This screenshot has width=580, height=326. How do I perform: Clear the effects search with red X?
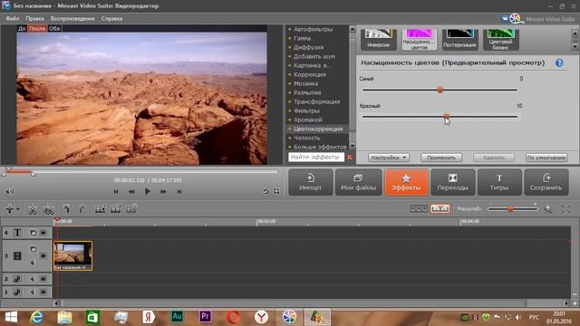pyautogui.click(x=350, y=157)
